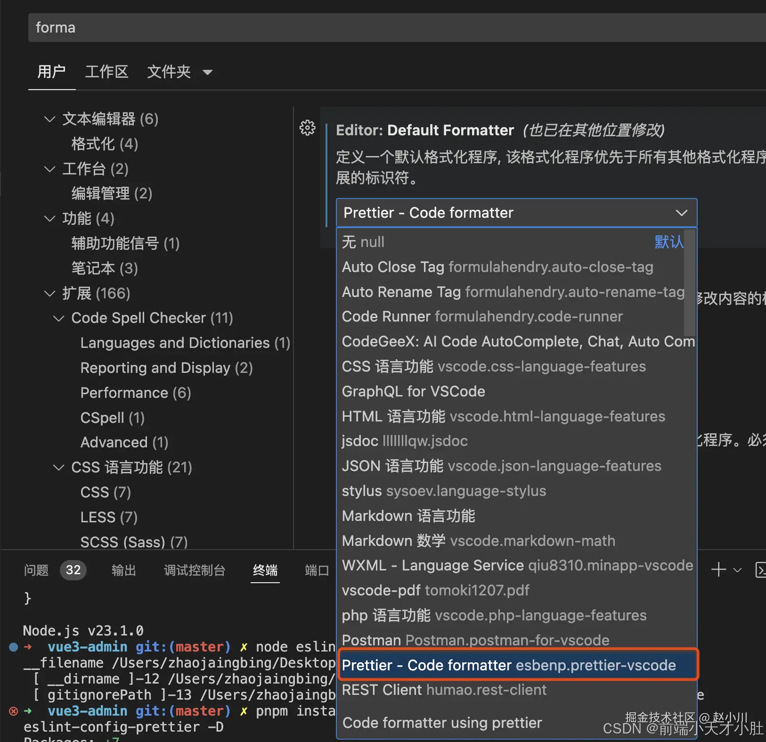This screenshot has height=742, width=766.
Task: Select the esbenp.prettier-vscode formatter option
Action: (x=508, y=665)
